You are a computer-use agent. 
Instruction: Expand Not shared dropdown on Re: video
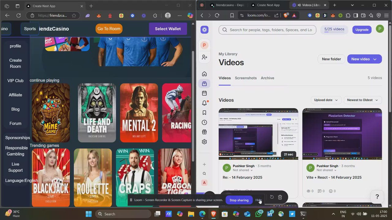tap(243, 170)
